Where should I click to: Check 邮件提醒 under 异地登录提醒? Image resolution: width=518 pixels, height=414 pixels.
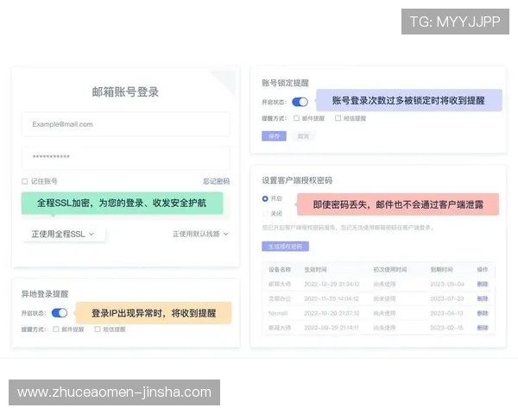56,329
